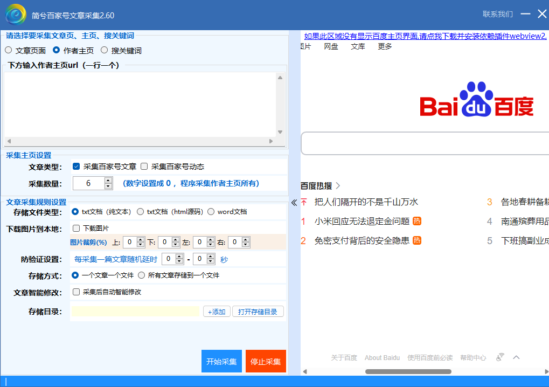The width and height of the screenshot is (549, 387).
Task: Enable the 采集百家号动态 checkbox
Action: (144, 167)
